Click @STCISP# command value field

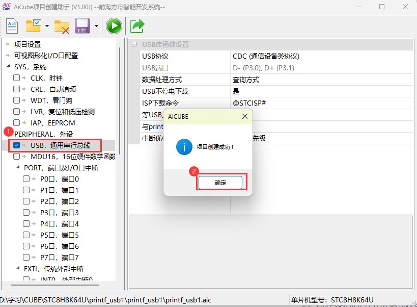322,103
